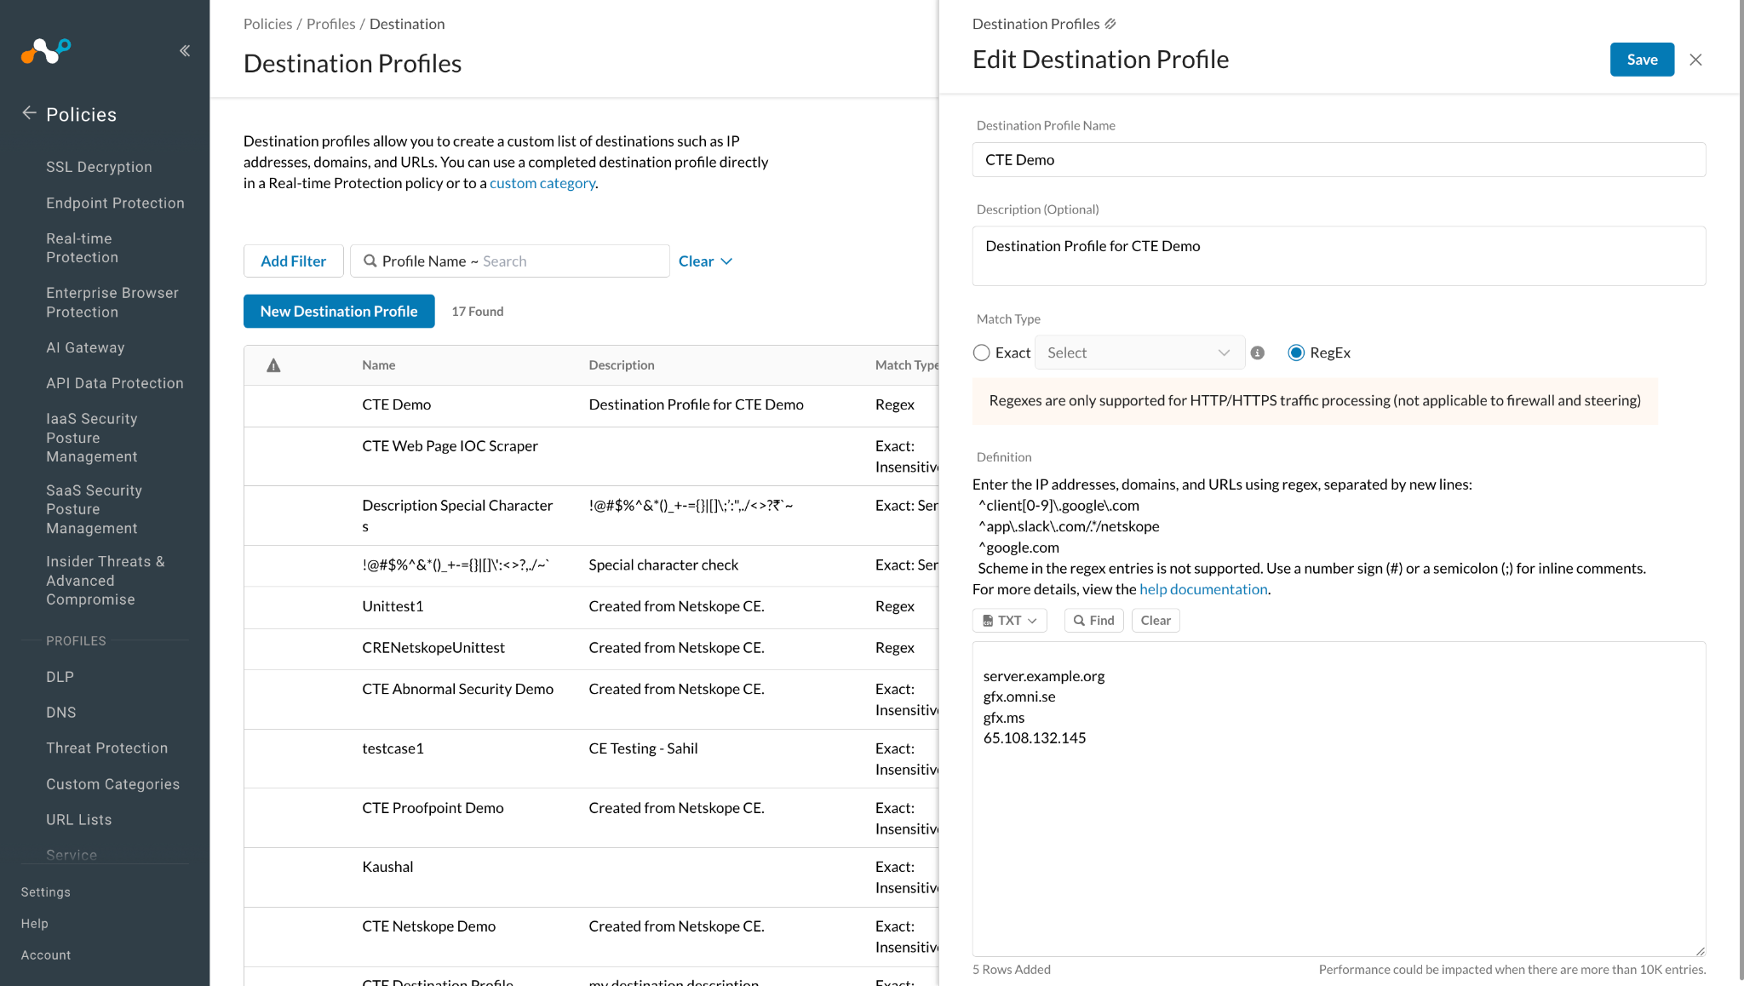Open Endpoint Protection in the sidebar

(x=115, y=203)
